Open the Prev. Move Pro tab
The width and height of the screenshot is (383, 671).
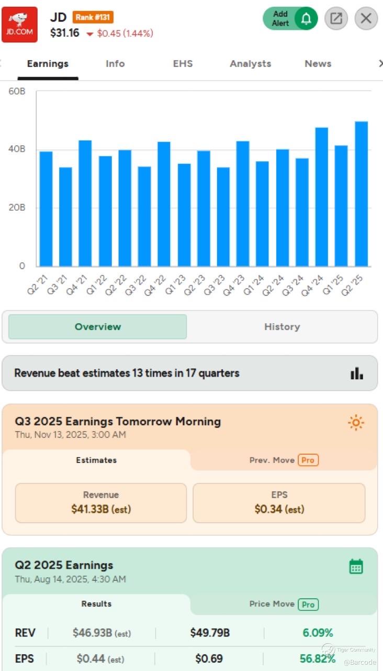click(284, 460)
